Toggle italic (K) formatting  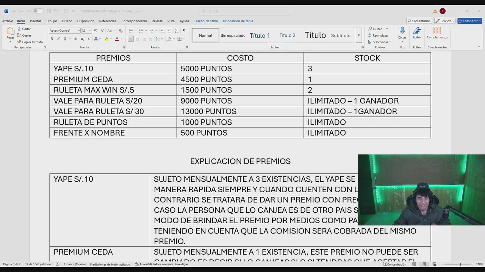pyautogui.click(x=58, y=39)
